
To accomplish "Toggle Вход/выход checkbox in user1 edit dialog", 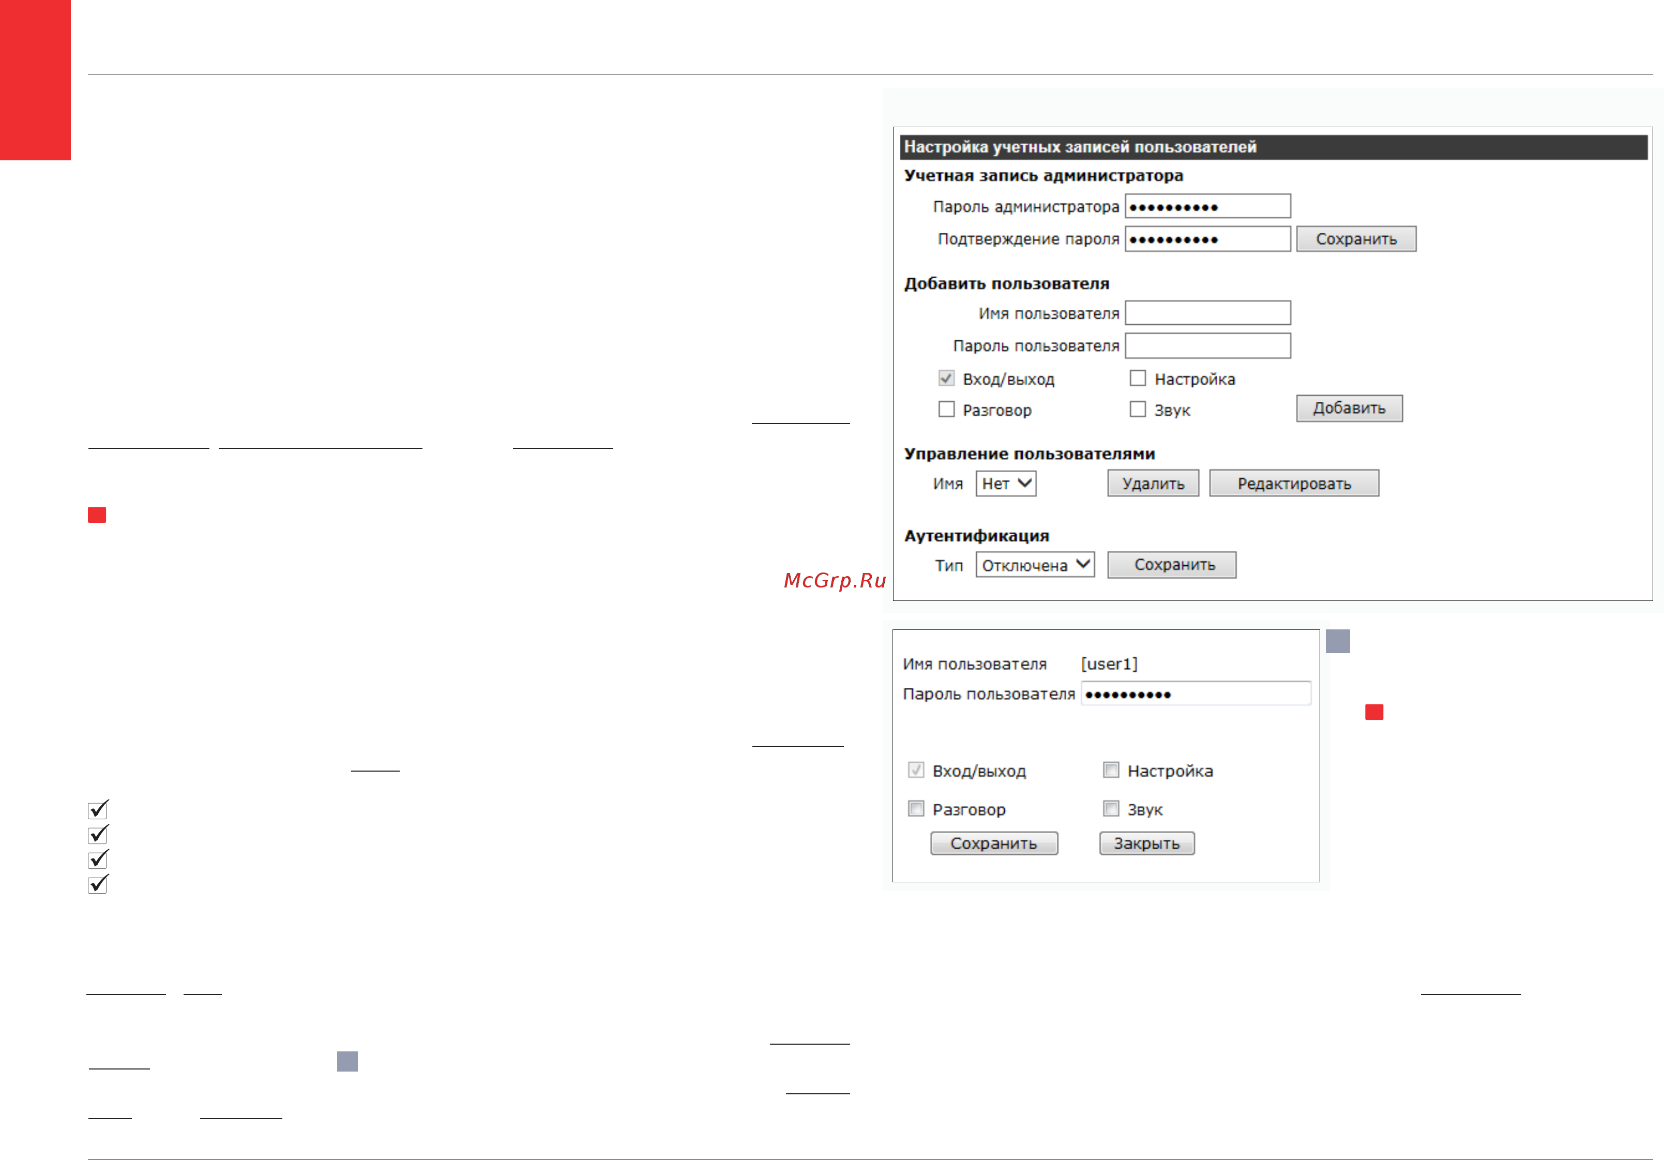I will [916, 770].
